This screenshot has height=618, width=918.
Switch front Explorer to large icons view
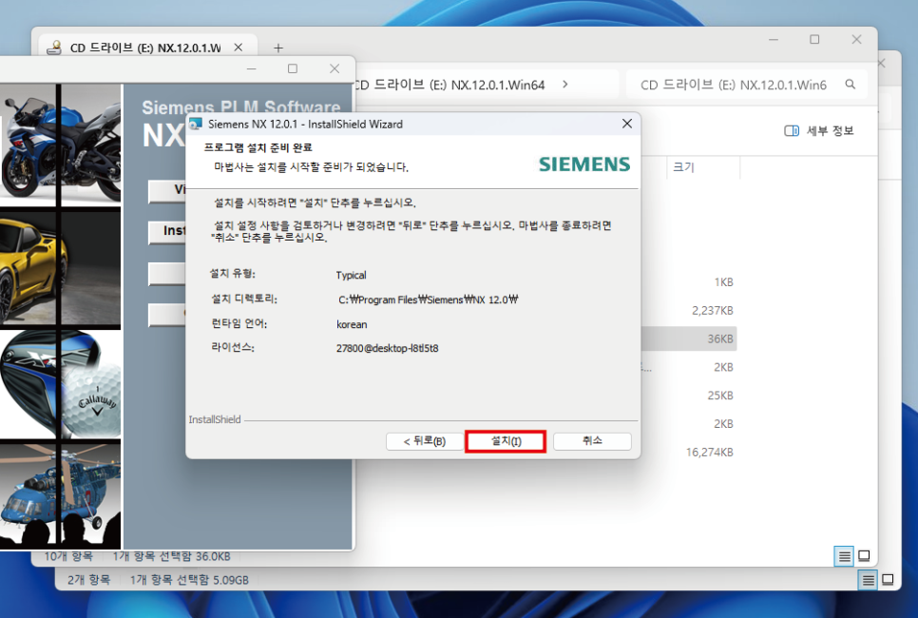coord(864,556)
